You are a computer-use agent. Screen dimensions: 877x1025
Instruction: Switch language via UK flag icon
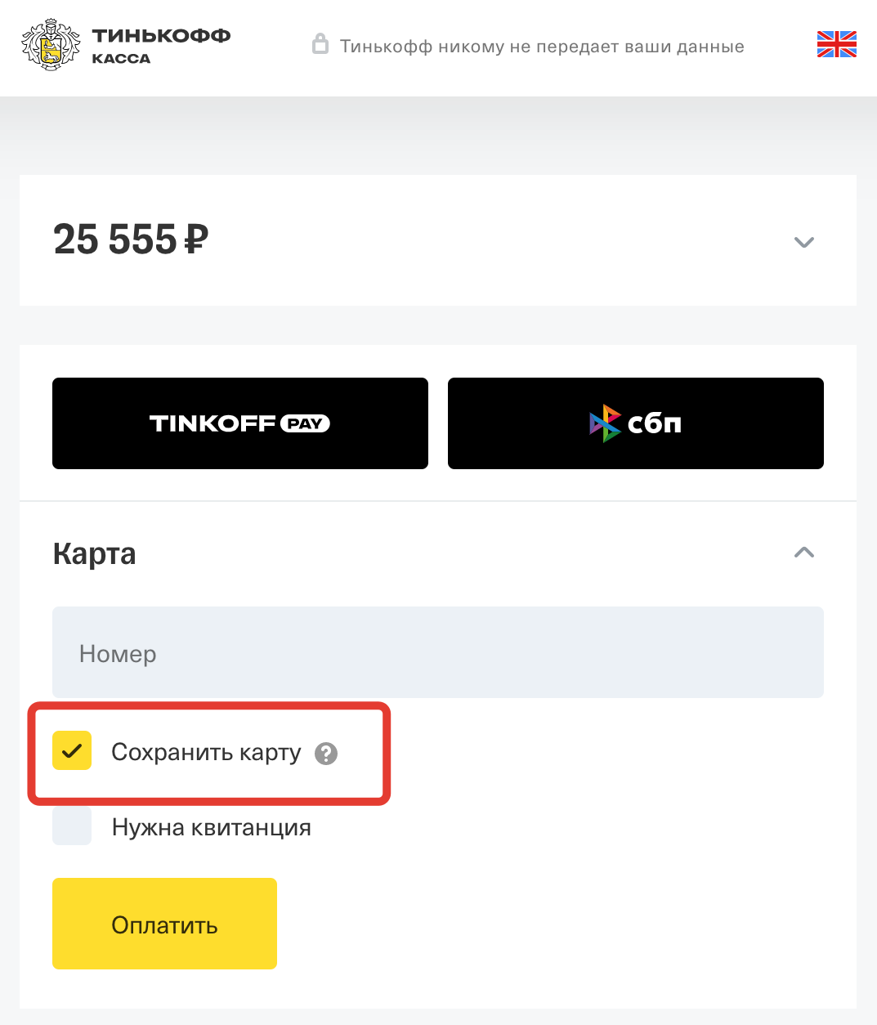836,44
